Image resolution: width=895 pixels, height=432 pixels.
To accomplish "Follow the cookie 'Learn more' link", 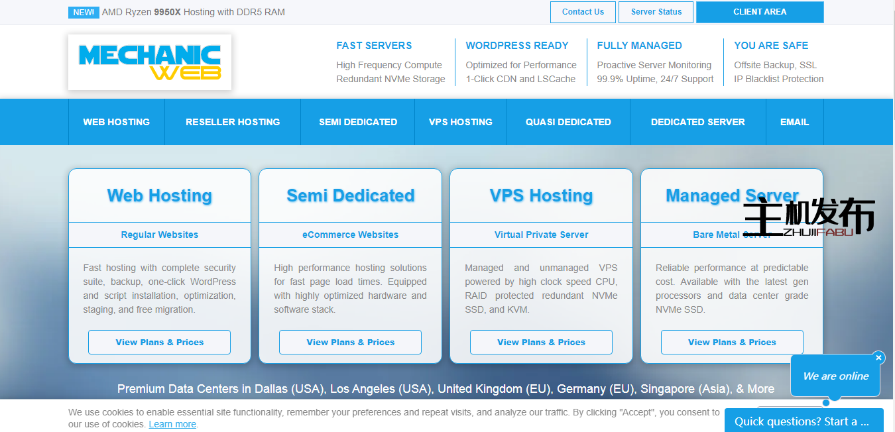I will tap(172, 424).
